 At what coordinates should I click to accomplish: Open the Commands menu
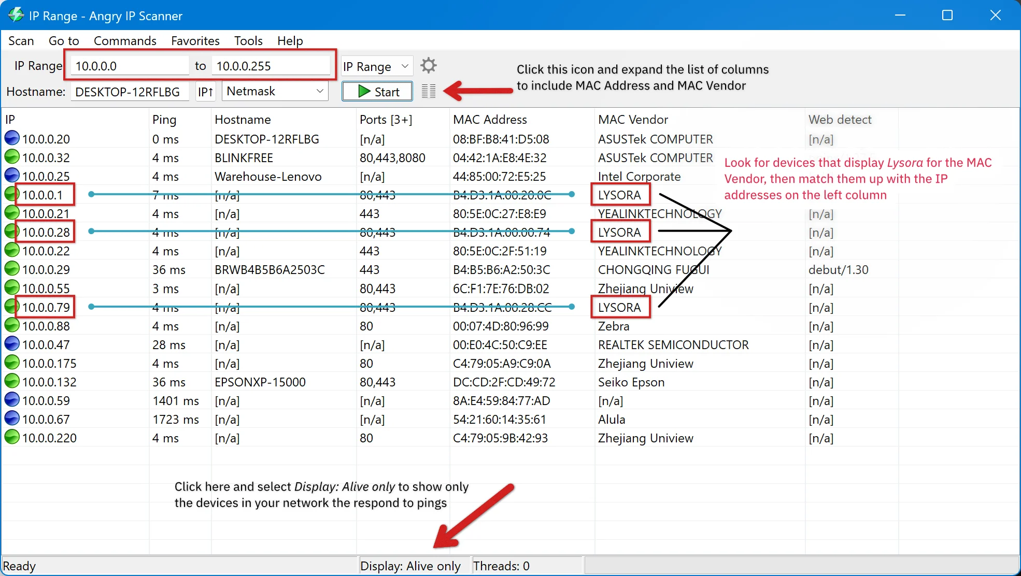coord(125,41)
